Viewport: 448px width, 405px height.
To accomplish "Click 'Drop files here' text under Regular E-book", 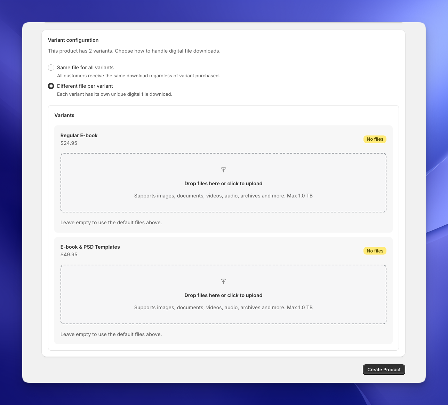I will pos(223,184).
